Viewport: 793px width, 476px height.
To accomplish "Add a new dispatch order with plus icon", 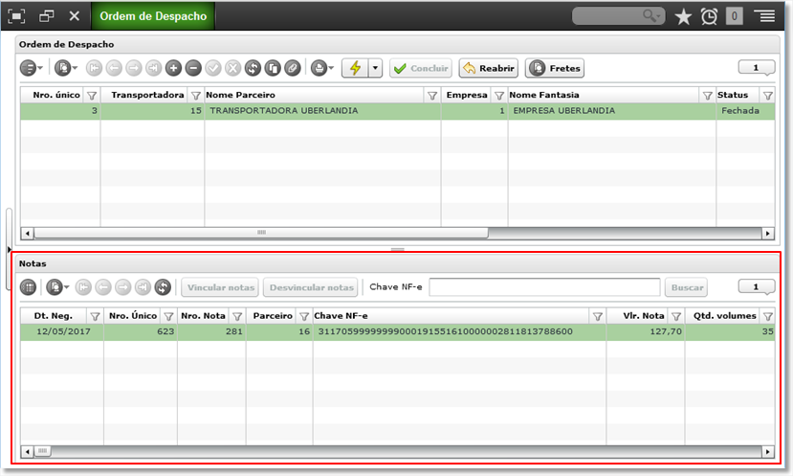I will 173,68.
